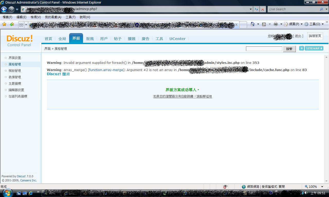Open the 工具(O) command bar menu
Image resolution: width=329 pixels, height=197 pixels.
[315, 24]
